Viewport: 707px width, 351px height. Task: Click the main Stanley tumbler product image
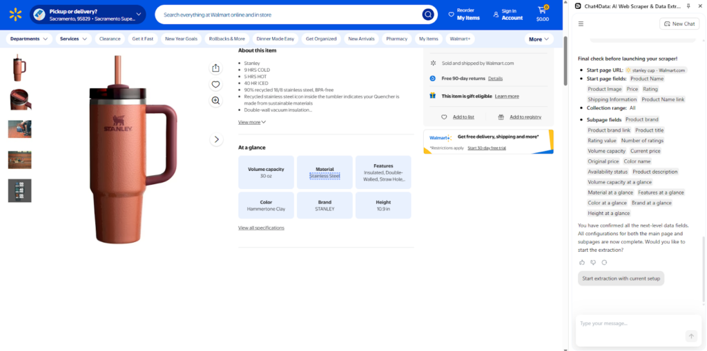click(133, 150)
